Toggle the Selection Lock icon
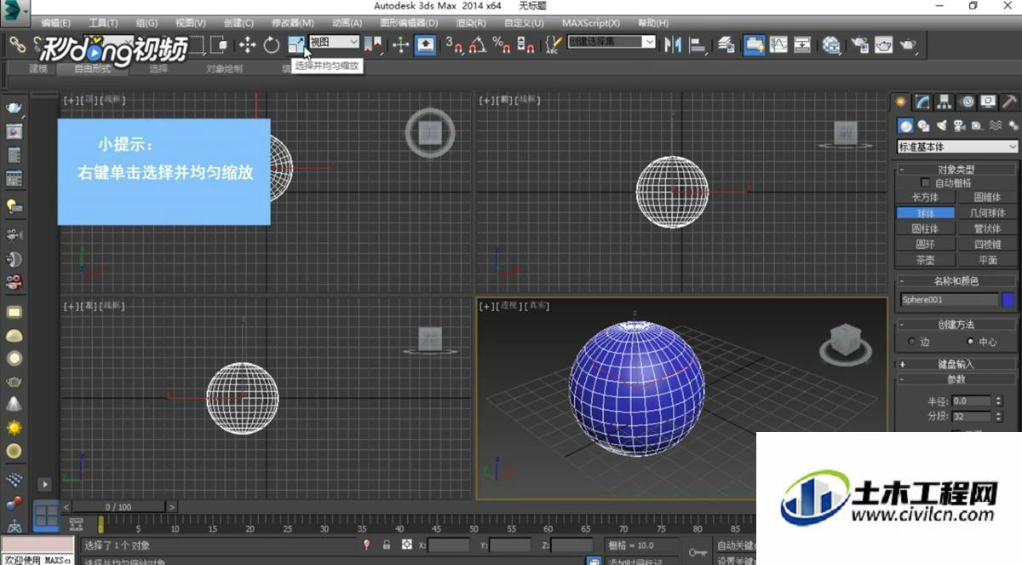1022x565 pixels. (386, 545)
